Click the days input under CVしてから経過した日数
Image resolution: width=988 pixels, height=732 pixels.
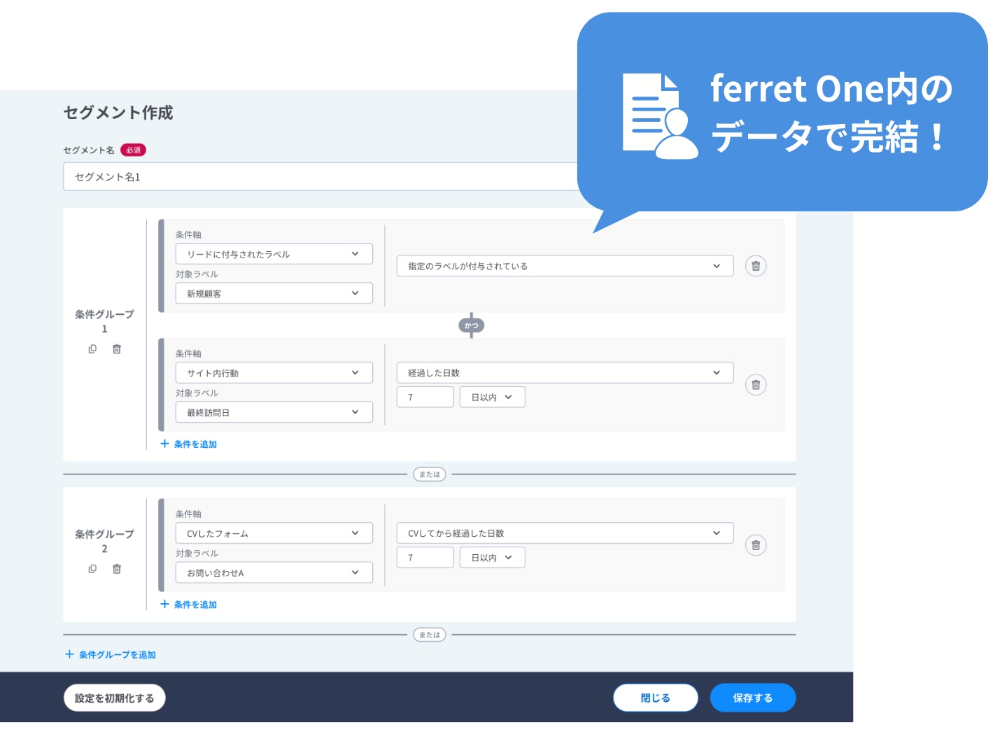tap(425, 557)
